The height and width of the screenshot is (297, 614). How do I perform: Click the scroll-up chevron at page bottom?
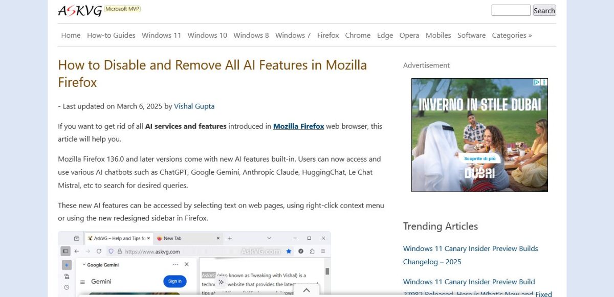point(306,290)
